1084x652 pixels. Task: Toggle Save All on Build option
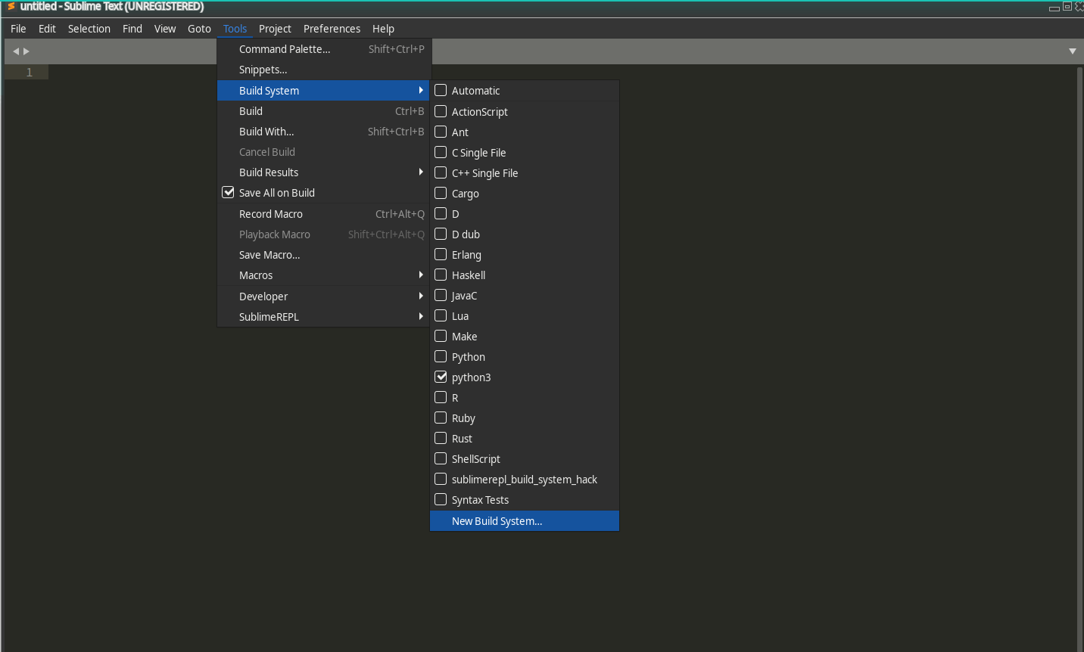pos(323,193)
